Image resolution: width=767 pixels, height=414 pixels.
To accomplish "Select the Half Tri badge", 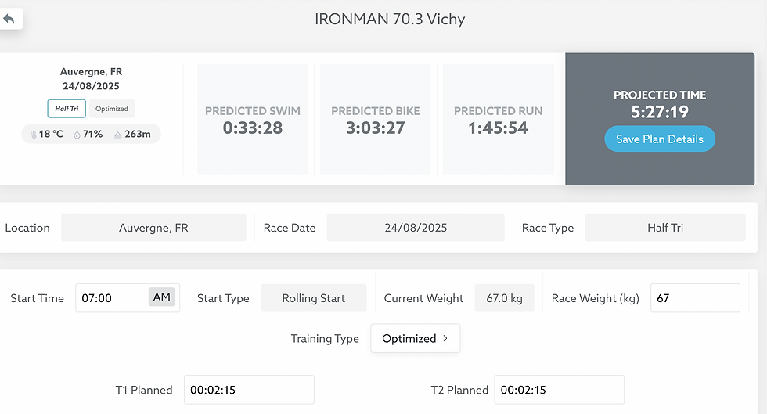I will tap(67, 109).
